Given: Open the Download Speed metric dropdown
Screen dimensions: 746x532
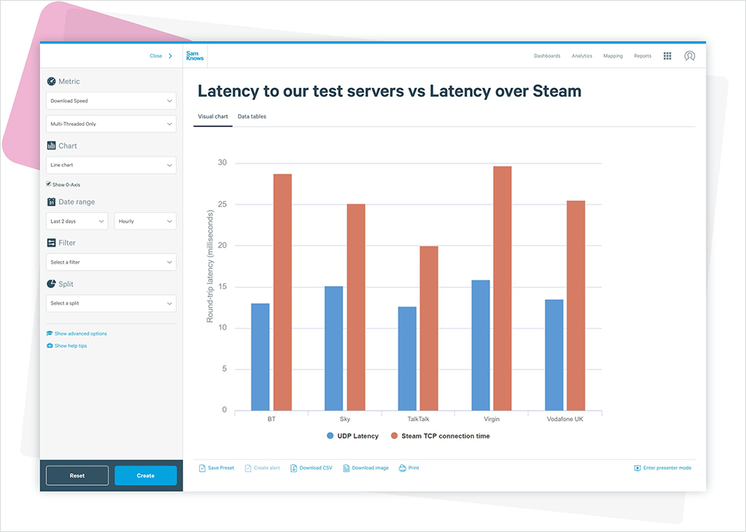Looking at the screenshot, I should 111,101.
